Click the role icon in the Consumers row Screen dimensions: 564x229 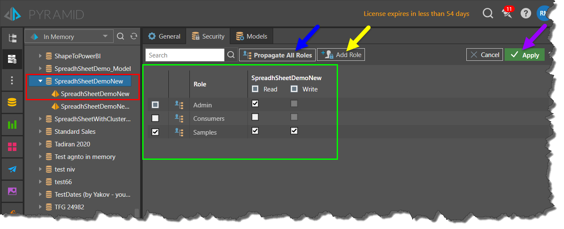click(x=179, y=119)
